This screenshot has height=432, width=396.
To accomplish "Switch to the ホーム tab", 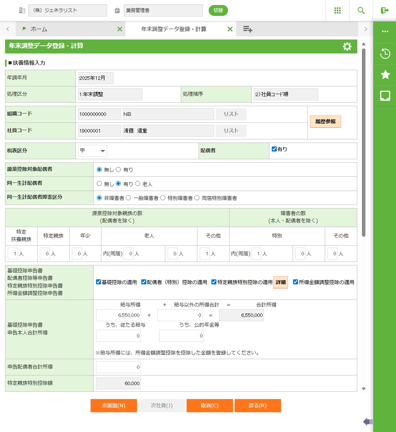I will (39, 29).
